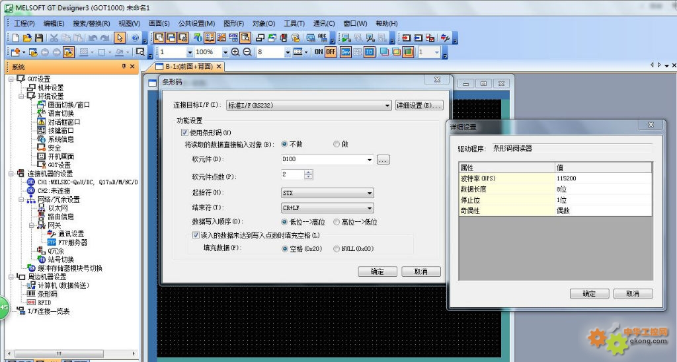Image resolution: width=677 pixels, height=362 pixels.
Task: Collapse 网络/冗余设置 tree node
Action: coord(20,199)
